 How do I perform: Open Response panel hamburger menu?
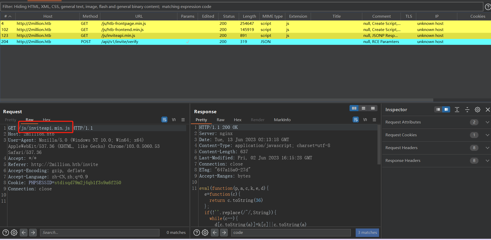[x=374, y=120]
